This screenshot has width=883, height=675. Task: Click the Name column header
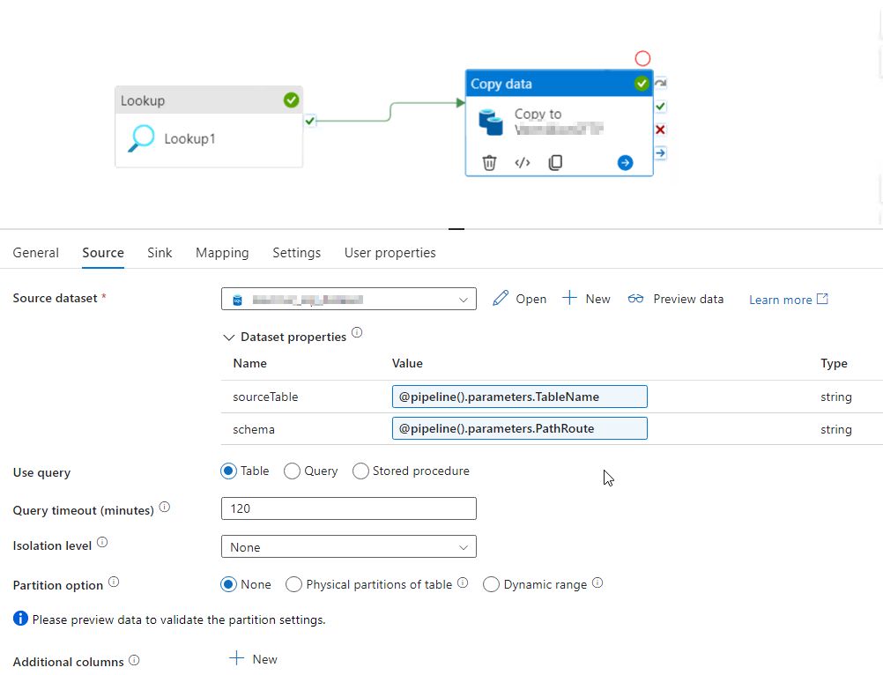pyautogui.click(x=249, y=363)
